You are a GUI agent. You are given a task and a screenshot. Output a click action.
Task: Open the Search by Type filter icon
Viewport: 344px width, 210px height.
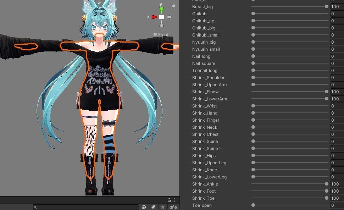[144, 207]
